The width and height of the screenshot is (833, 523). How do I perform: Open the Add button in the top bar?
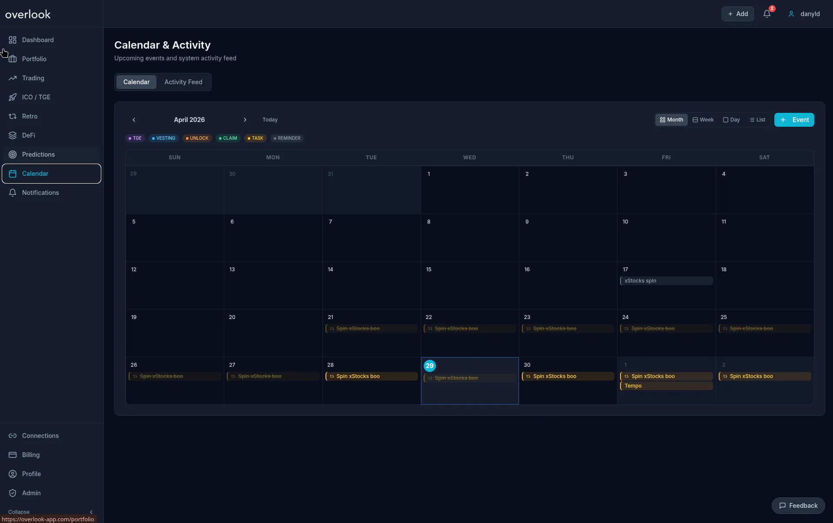(x=738, y=14)
